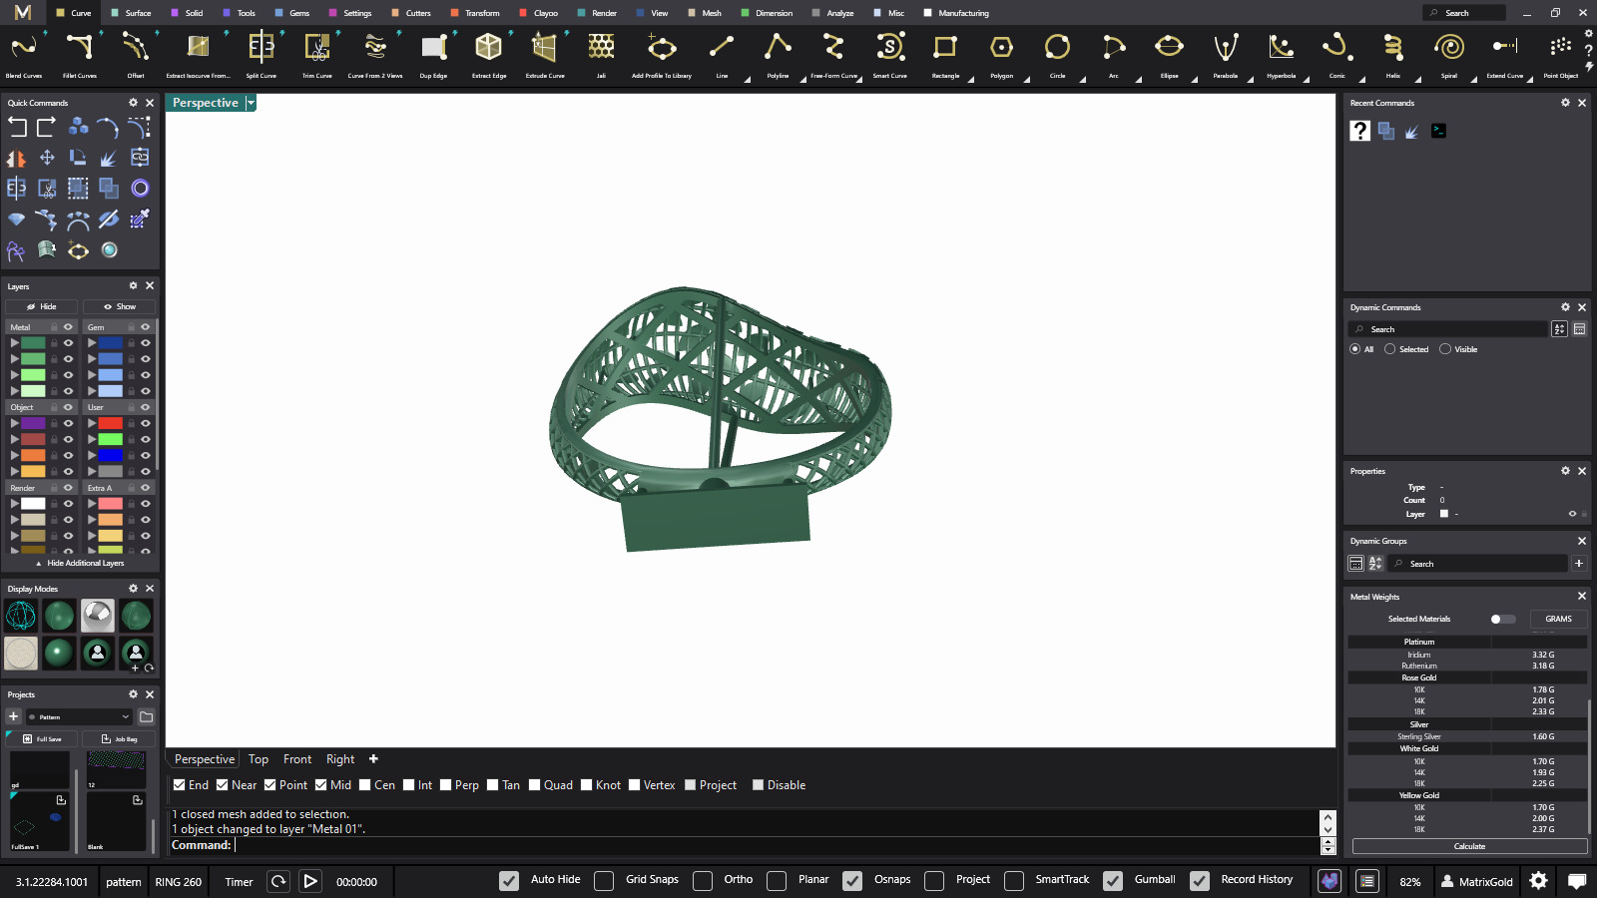The image size is (1597, 898).
Task: Select the Rectangle tool
Action: point(945,54)
